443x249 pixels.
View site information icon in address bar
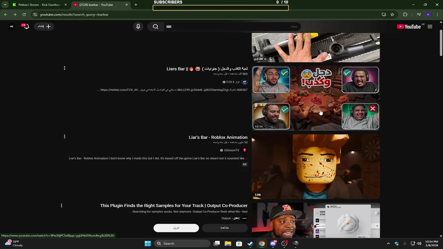pos(35,15)
